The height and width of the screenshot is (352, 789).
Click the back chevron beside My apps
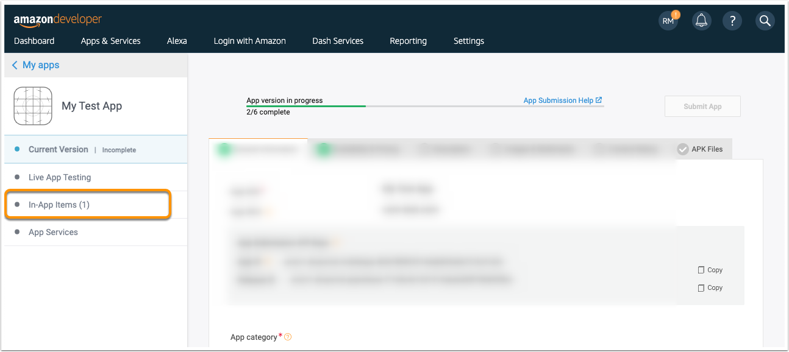[x=15, y=65]
